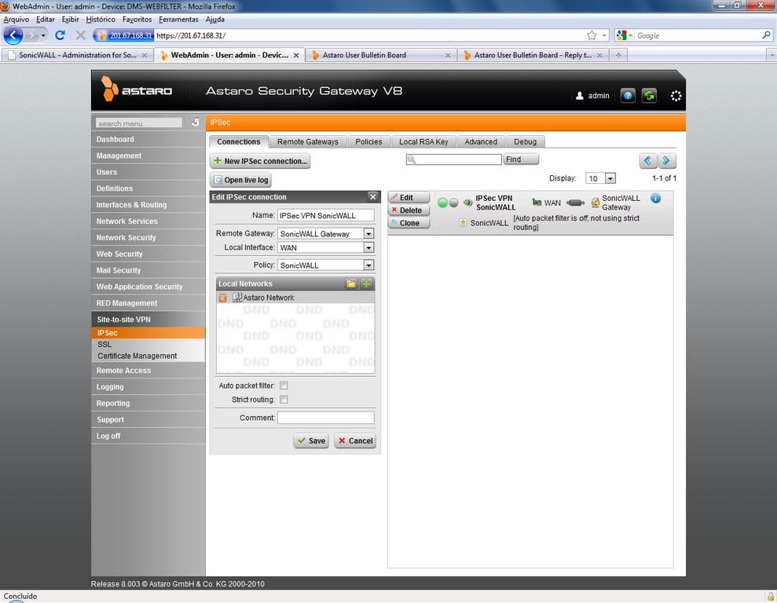Enable the Auto packet filter checkbox

pos(284,386)
